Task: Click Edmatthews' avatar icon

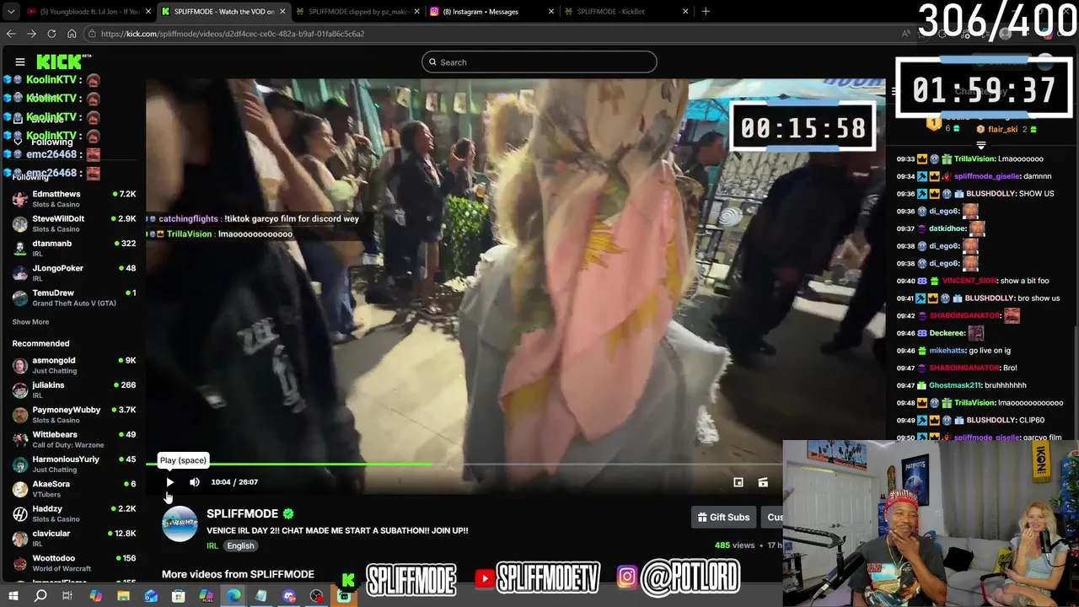Action: [x=20, y=199]
